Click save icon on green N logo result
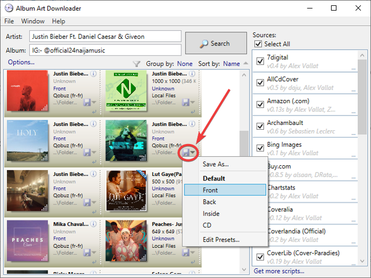 pos(186,102)
